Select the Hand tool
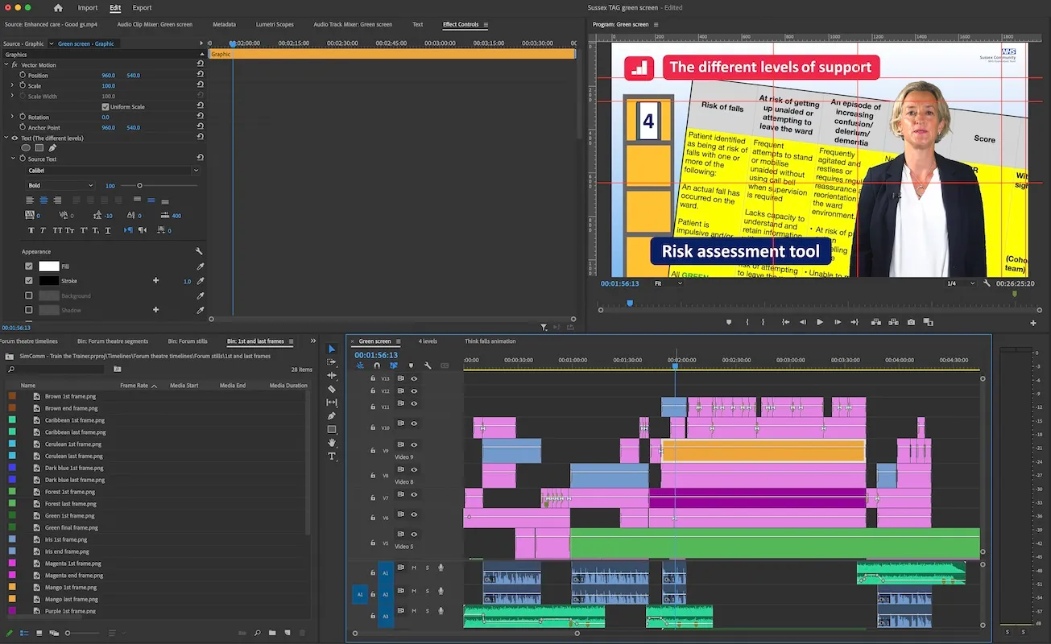 331,443
